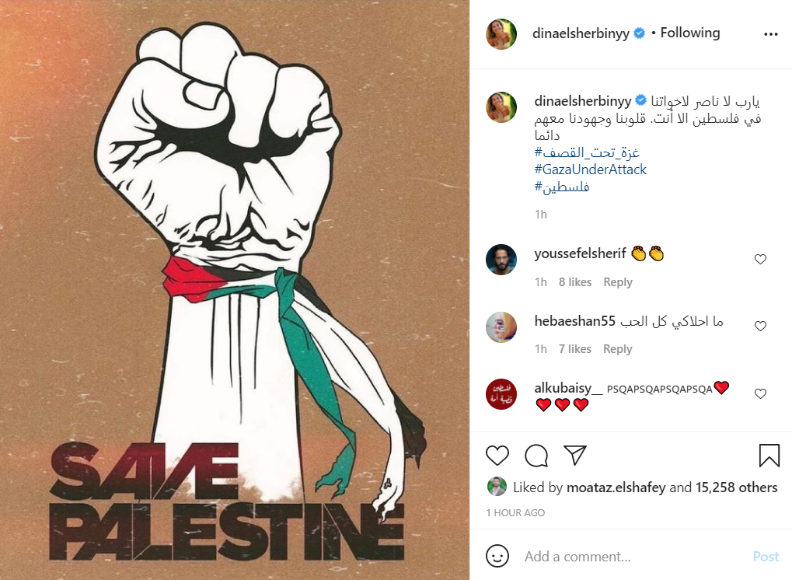This screenshot has width=792, height=580.
Task: View 8 likes on youssefelsherif's comment
Action: click(575, 282)
